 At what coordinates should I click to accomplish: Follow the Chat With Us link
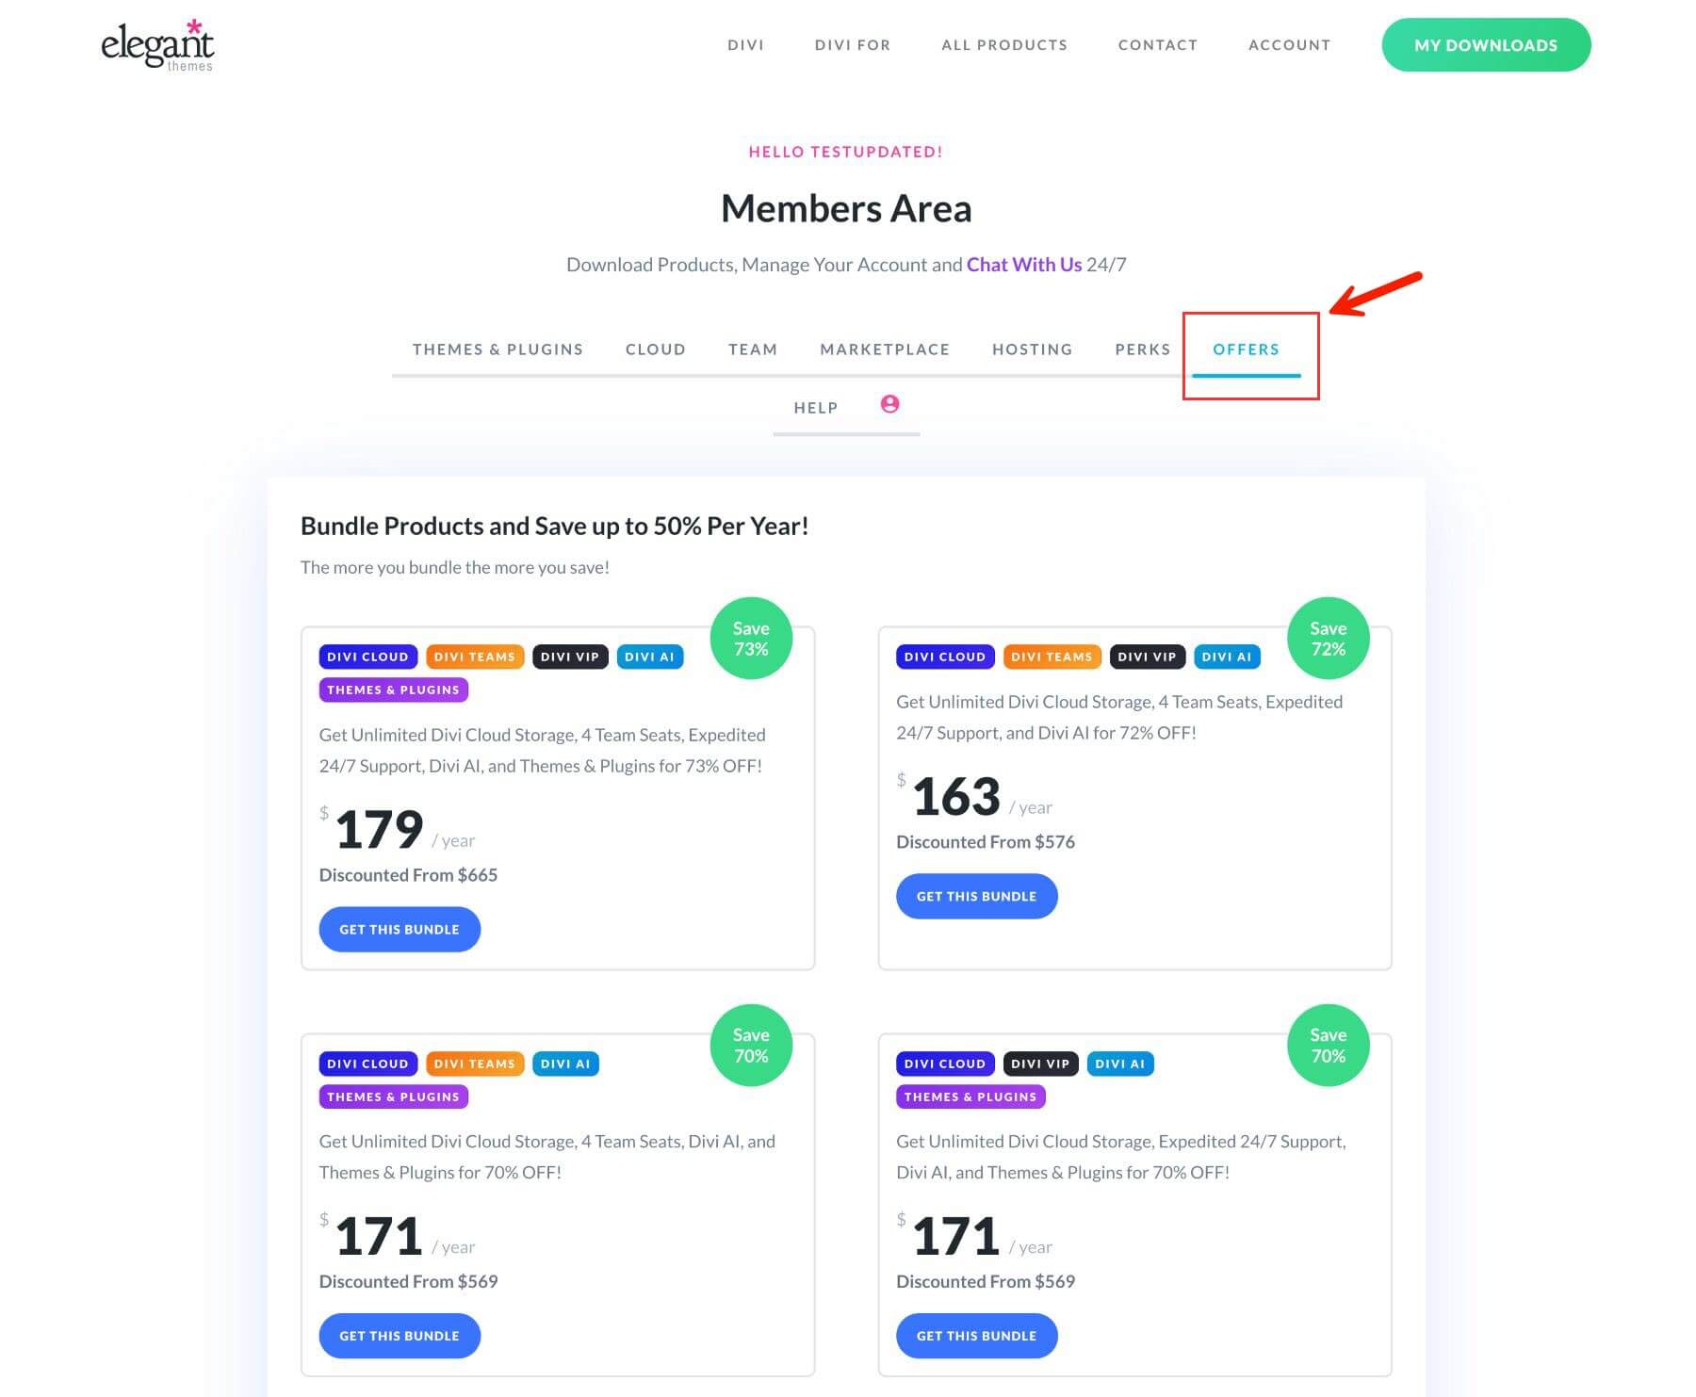click(1024, 265)
